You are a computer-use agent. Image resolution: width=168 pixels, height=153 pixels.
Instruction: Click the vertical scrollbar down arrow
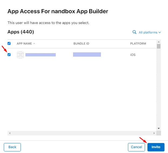pyautogui.click(x=159, y=128)
